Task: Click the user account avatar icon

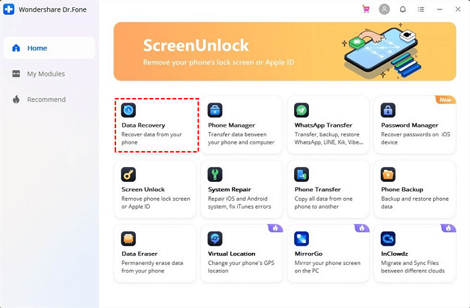Action: [384, 9]
